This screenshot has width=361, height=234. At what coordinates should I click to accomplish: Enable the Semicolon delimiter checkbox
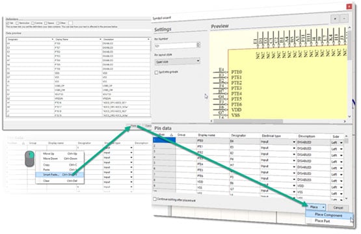tap(18, 23)
